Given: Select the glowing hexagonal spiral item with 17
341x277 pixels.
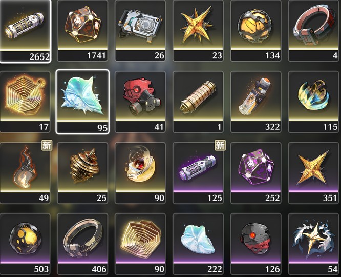Looking at the screenshot, I should (25, 102).
